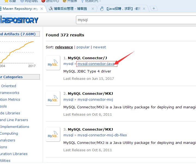Click the 博客园 tab favicon
The height and width of the screenshot is (164, 196).
click(51, 9)
